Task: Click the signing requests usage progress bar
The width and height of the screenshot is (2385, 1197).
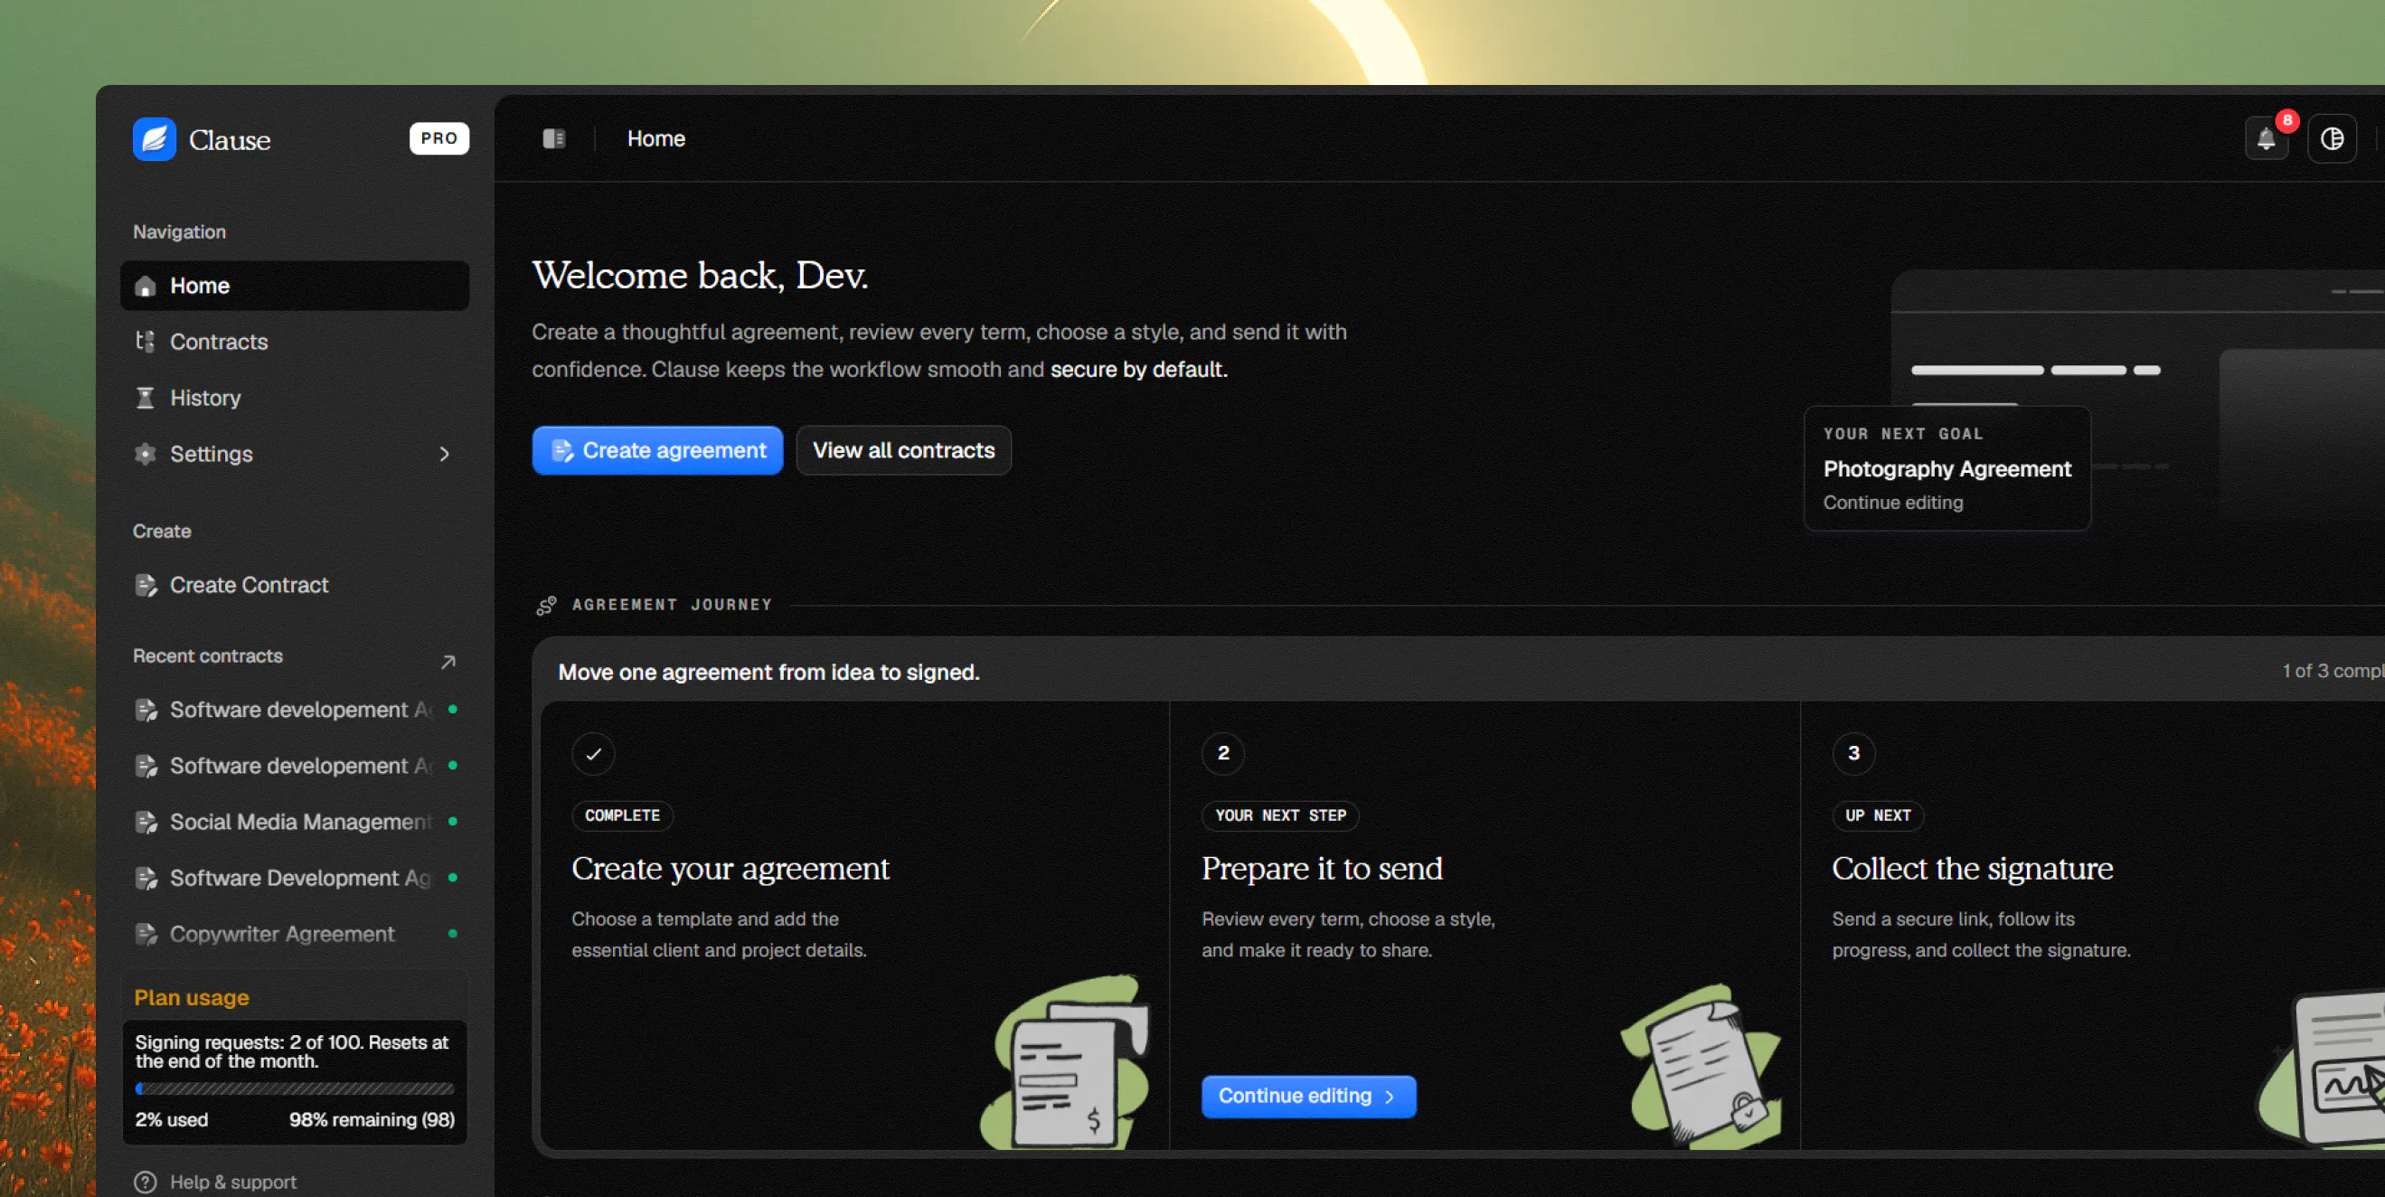Action: (x=295, y=1089)
